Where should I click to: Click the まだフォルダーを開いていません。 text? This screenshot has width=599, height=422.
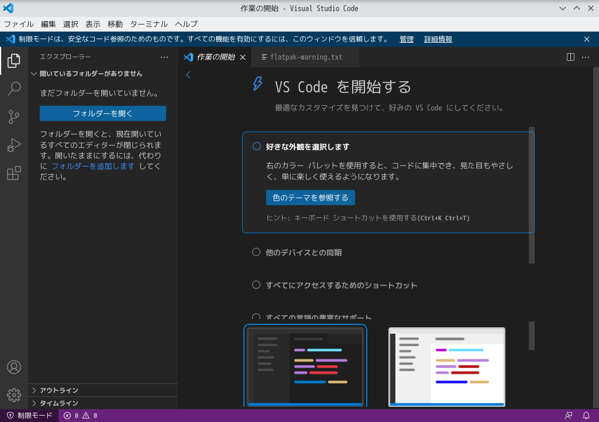click(99, 93)
